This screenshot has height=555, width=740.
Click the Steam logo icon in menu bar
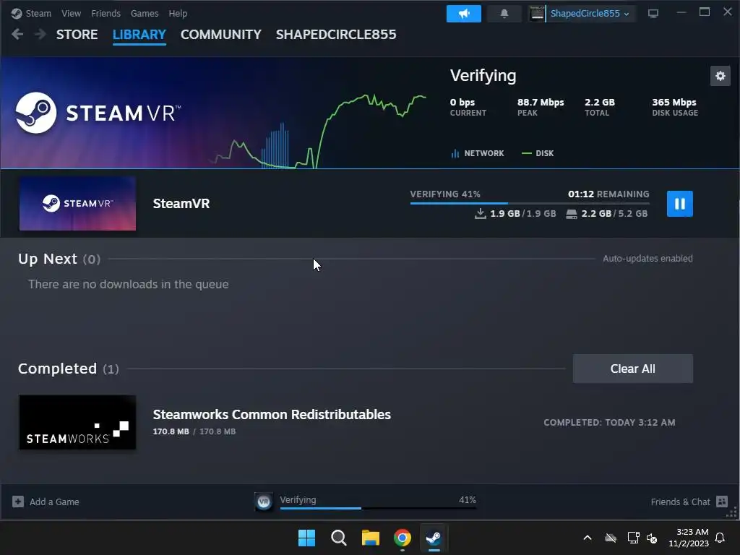[x=17, y=13]
